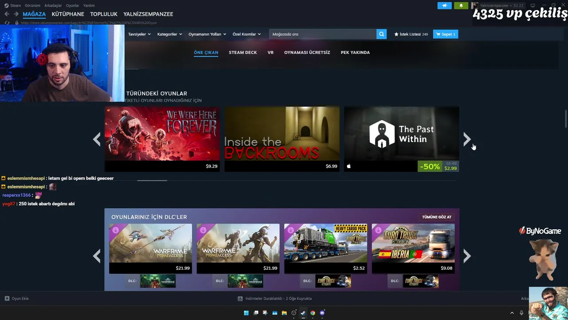Open the YALNİZSEMPANZEE profile section
The width and height of the screenshot is (568, 320).
point(148,14)
